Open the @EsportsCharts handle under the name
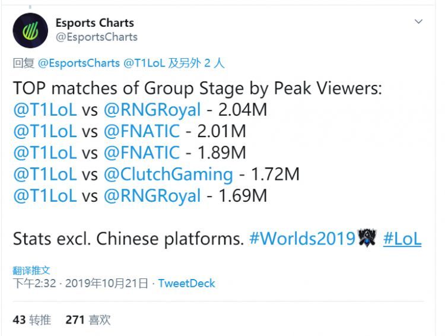This screenshot has height=336, width=445. [97, 37]
